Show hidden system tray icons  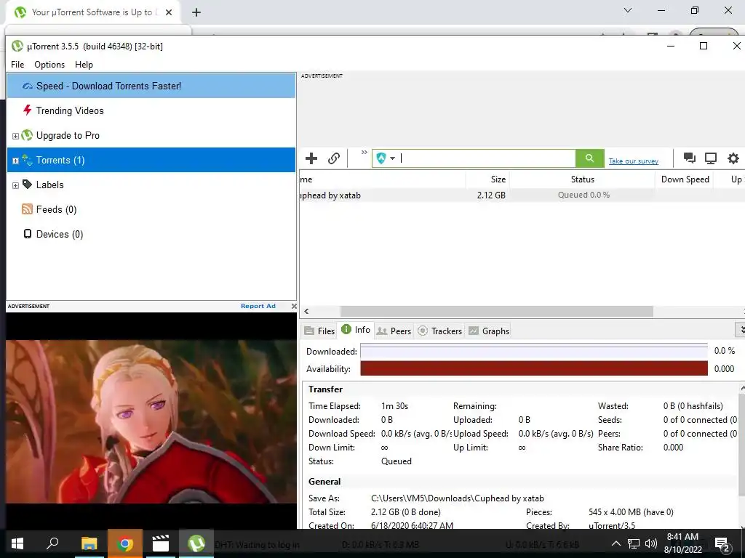click(615, 543)
